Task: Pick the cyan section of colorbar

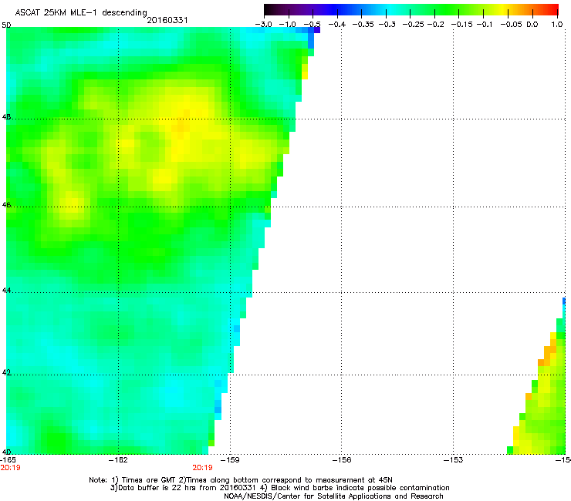Action: (x=391, y=9)
